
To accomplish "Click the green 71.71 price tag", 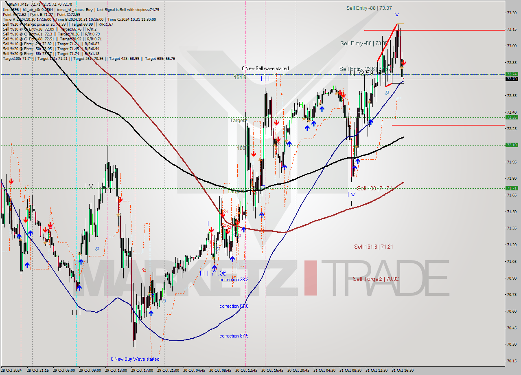I will (x=512, y=188).
